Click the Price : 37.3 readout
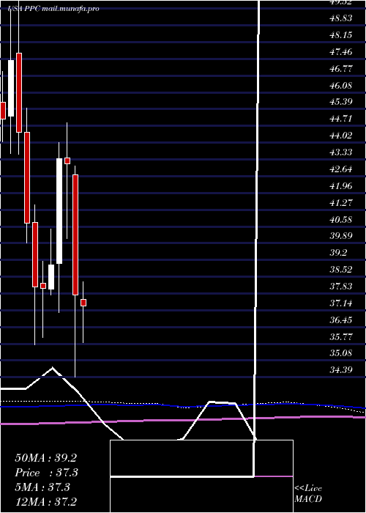 (45, 473)
